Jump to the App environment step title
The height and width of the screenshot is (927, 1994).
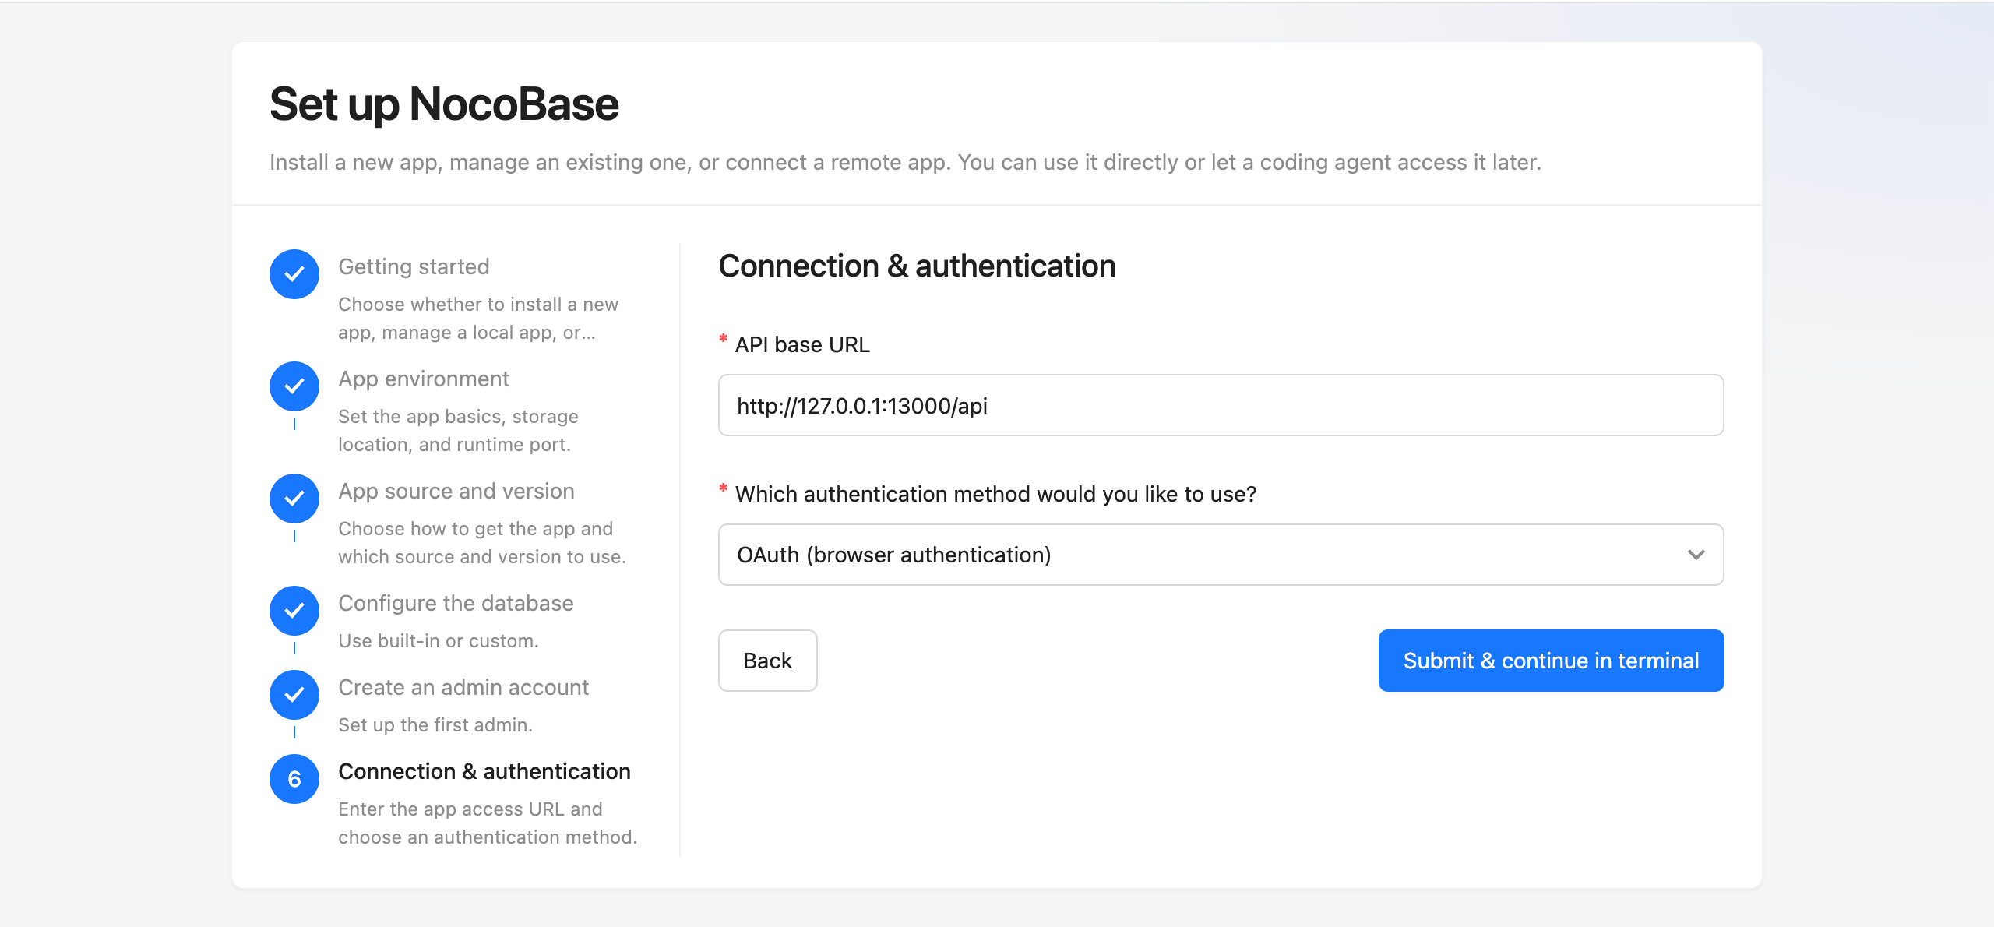pos(424,379)
